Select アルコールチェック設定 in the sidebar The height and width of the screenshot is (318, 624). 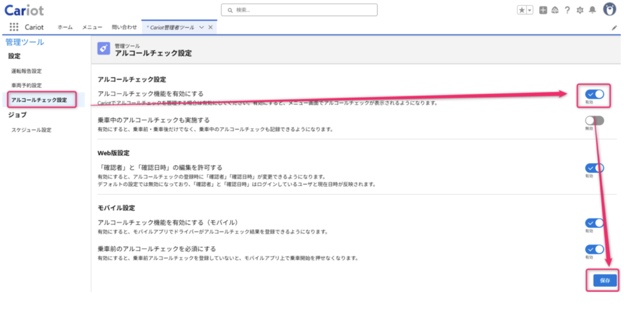39,100
